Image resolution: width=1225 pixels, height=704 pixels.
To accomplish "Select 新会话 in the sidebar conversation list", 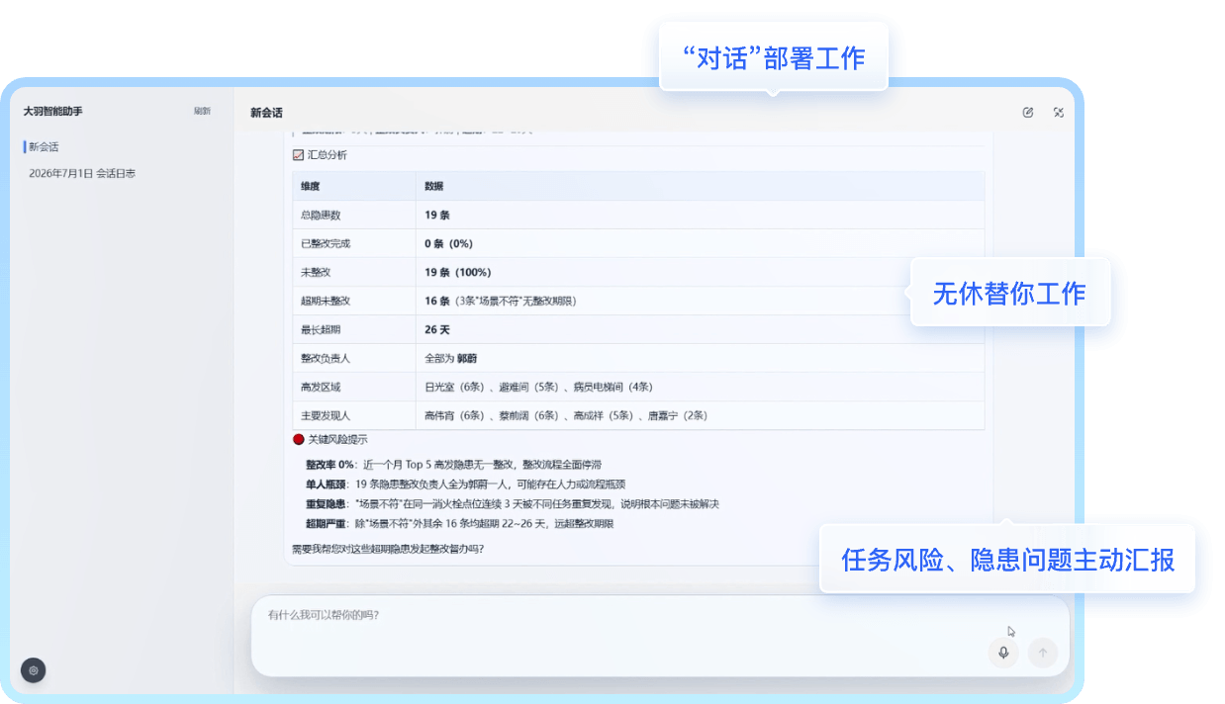I will (x=44, y=146).
